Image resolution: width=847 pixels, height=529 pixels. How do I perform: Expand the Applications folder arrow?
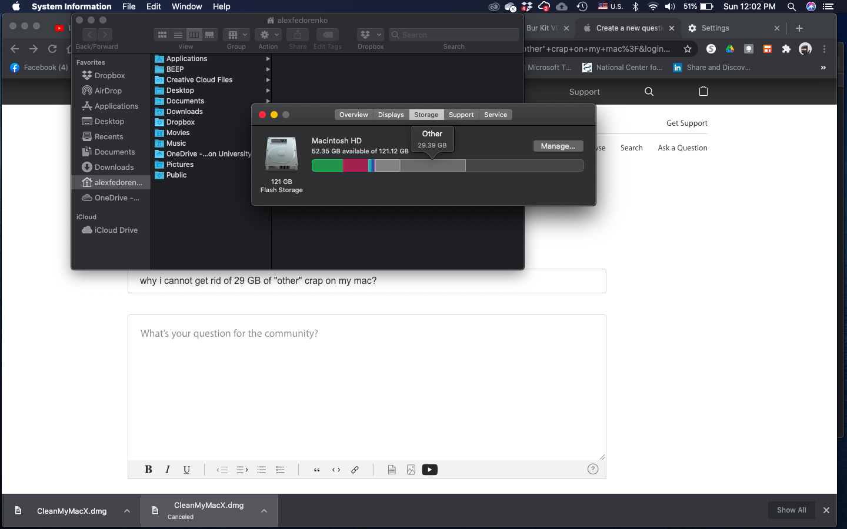(x=268, y=59)
